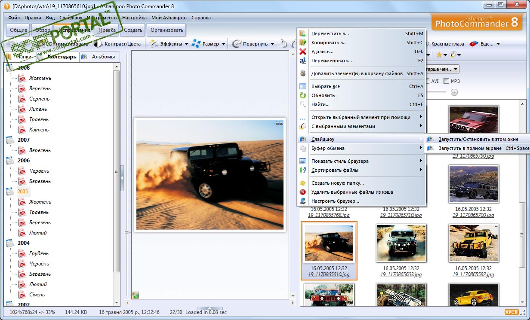Toggle the MP3 file type checkbox
The image size is (530, 320).
tap(446, 81)
